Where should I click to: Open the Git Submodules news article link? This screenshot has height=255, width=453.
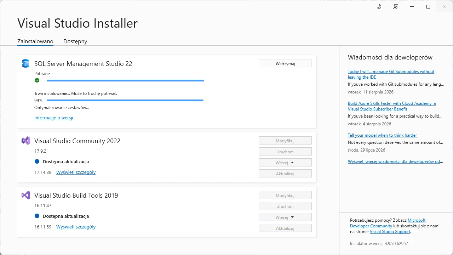click(x=391, y=74)
